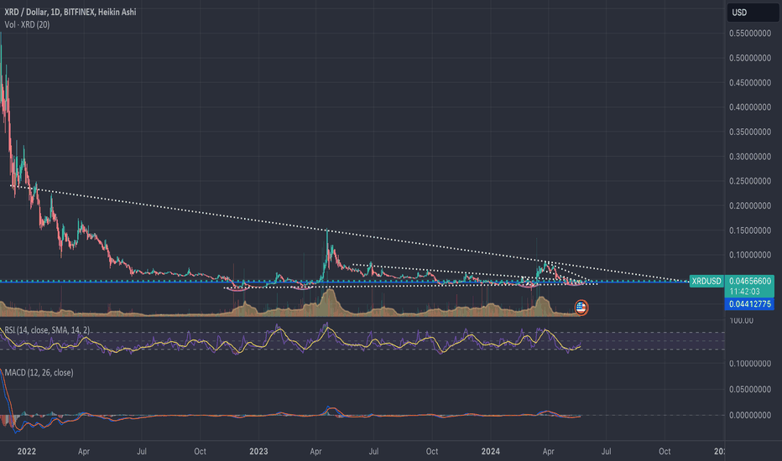The width and height of the screenshot is (782, 461).
Task: Click the 0.10000000 price scale value in main chart
Action: 750,255
